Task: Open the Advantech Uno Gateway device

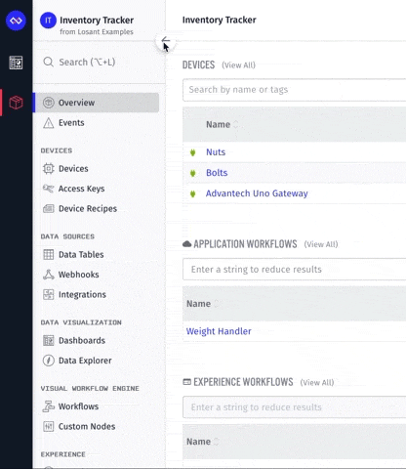Action: (257, 193)
